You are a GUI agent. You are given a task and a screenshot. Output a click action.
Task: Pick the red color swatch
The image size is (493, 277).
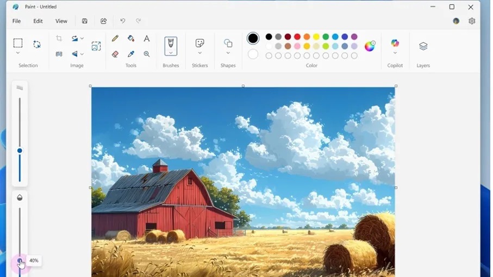click(x=297, y=37)
